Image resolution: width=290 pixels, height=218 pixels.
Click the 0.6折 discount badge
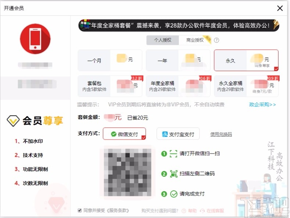click(x=205, y=78)
